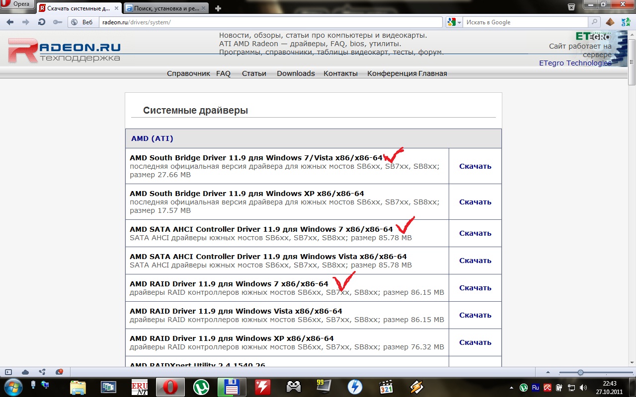636x397 pixels.
Task: Click the Opera Link cloud icon
Action: (25, 372)
